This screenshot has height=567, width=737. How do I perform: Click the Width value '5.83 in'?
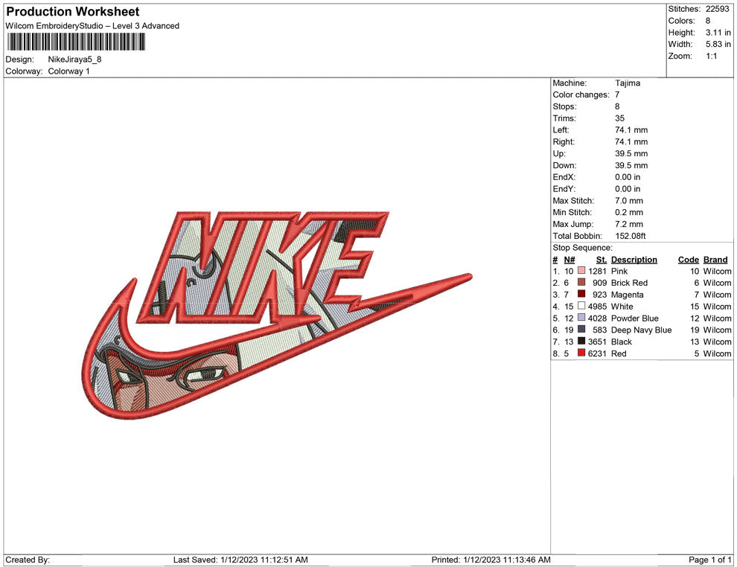[x=718, y=44]
